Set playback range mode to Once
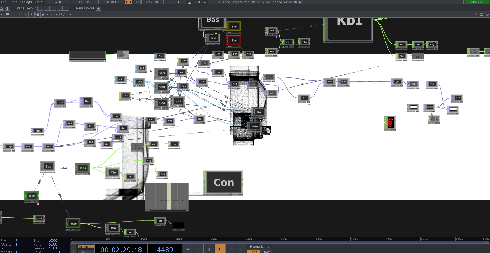This screenshot has width=490, height=253. tap(267, 252)
